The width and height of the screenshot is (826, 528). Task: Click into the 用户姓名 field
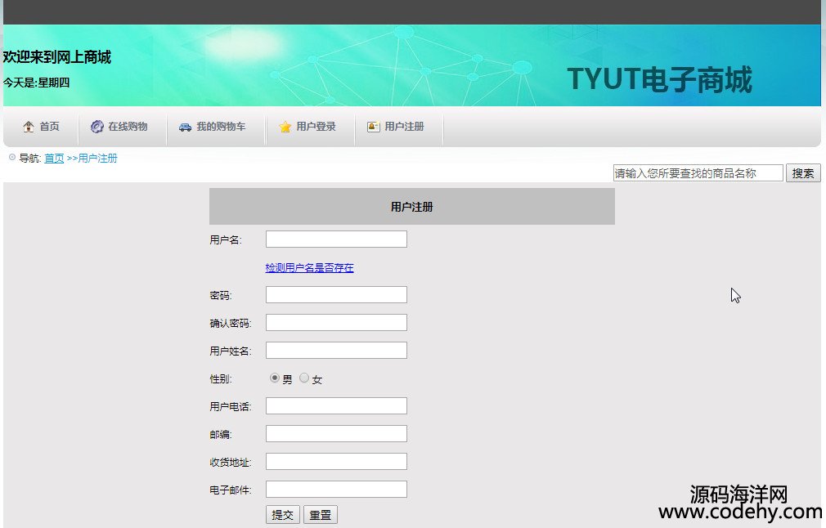click(x=336, y=350)
